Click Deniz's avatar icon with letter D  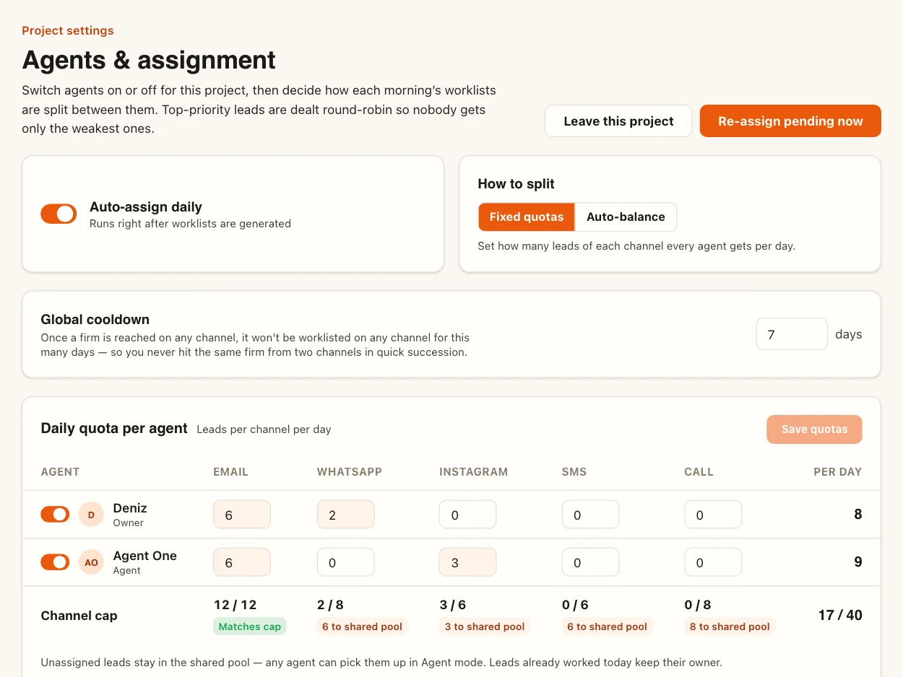coord(91,515)
